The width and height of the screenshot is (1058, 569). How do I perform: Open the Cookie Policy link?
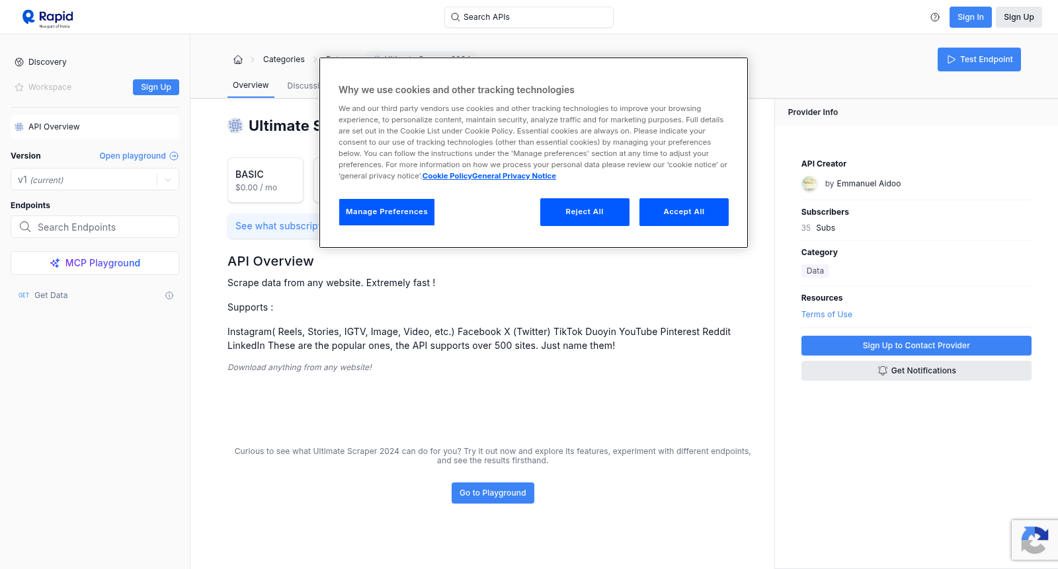click(x=447, y=176)
